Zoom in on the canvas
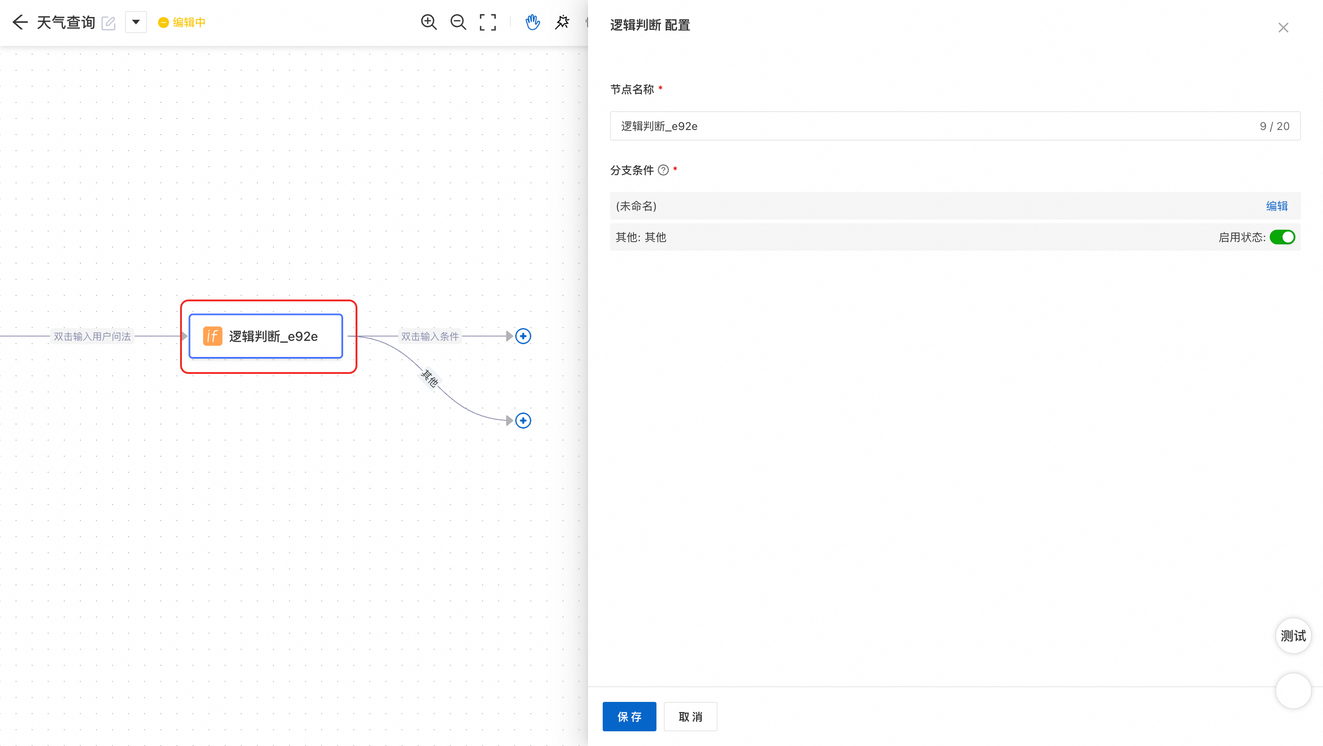 pyautogui.click(x=428, y=22)
